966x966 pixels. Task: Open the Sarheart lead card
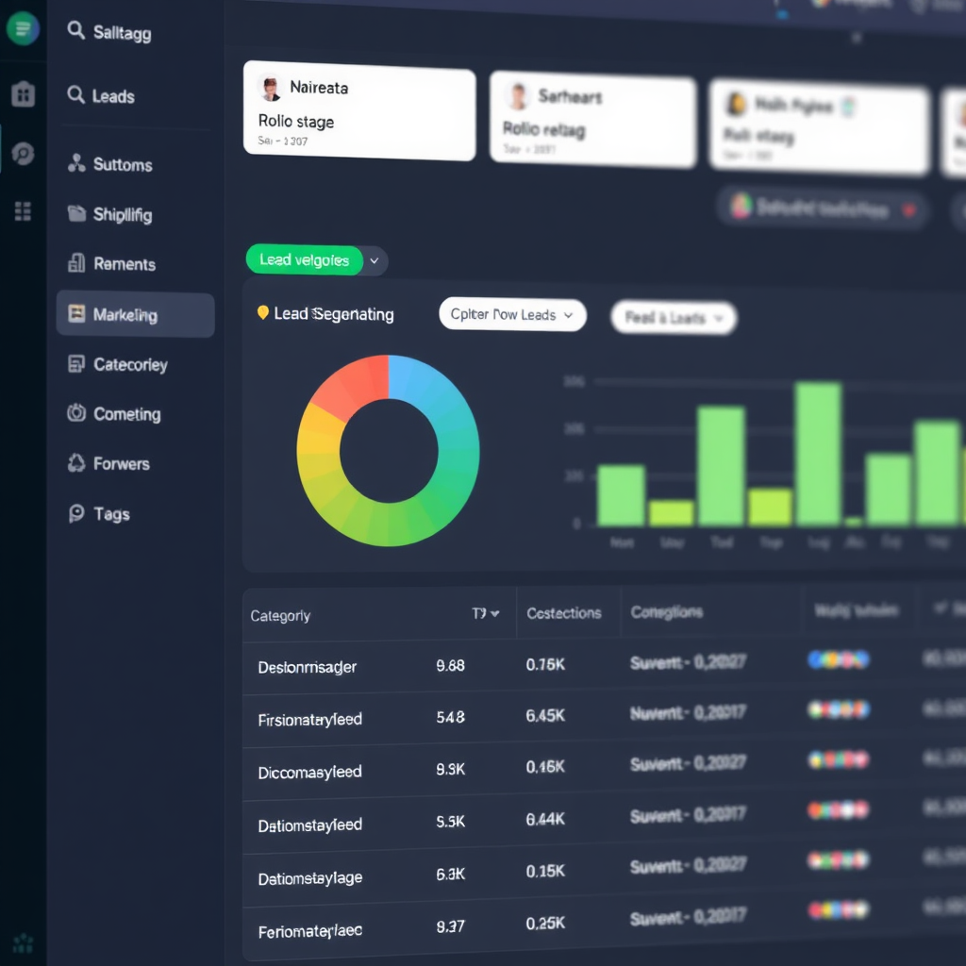click(591, 122)
